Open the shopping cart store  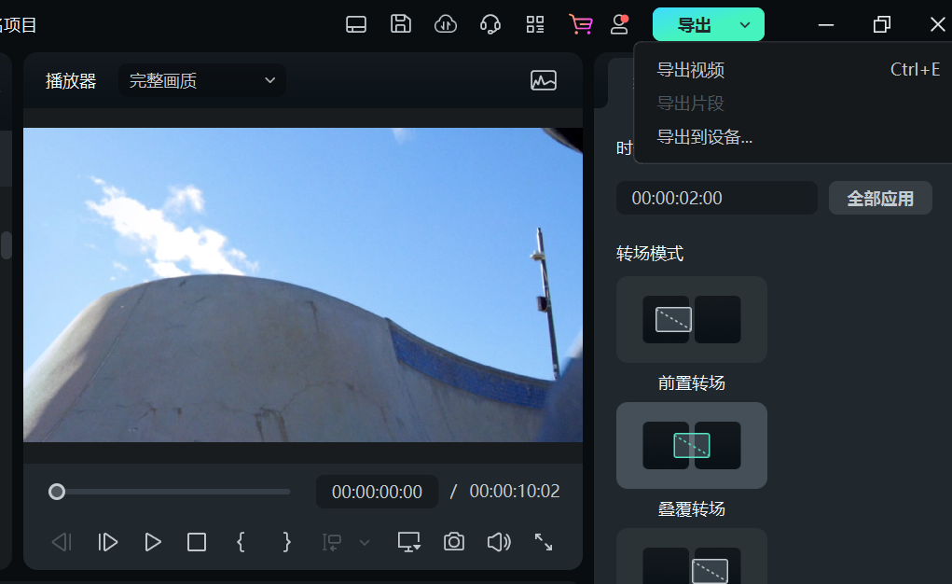pyautogui.click(x=581, y=24)
